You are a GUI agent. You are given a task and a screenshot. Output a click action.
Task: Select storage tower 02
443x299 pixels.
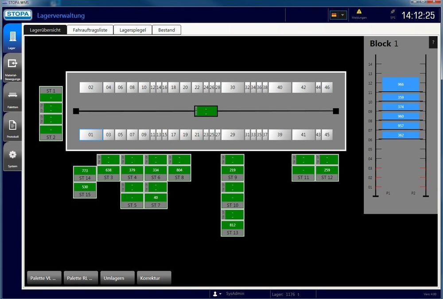pos(91,87)
